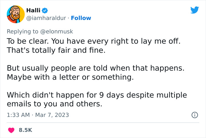Image resolution: width=206 pixels, height=138 pixels.
Task: Click the Mar 7, 2023 date
Action: click(52, 115)
